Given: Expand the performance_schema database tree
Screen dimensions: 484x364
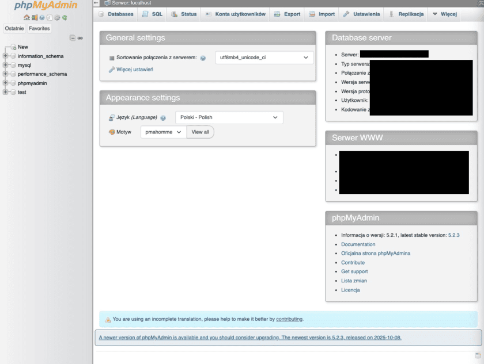Looking at the screenshot, I should point(5,74).
